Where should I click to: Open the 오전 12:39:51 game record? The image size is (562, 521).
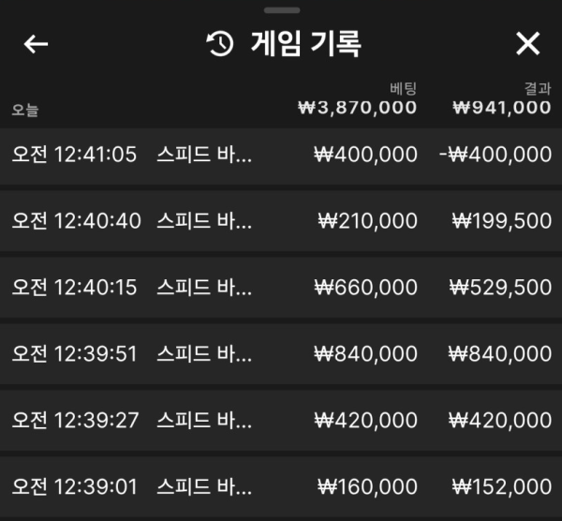[x=281, y=354]
